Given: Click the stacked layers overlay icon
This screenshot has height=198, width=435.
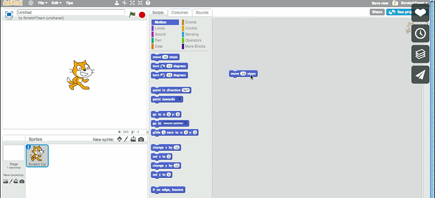Looking at the screenshot, I should click(x=420, y=54).
